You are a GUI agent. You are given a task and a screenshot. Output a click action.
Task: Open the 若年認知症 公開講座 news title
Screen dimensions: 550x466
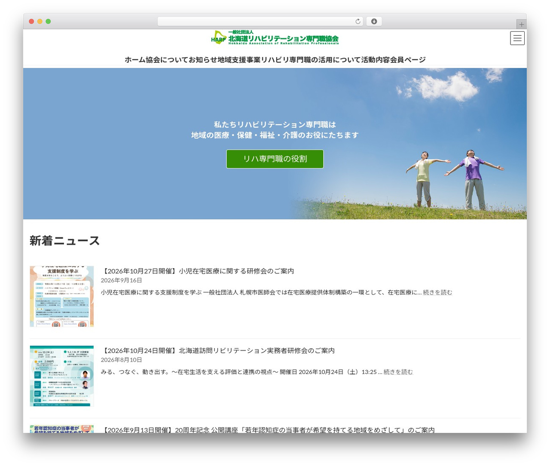[268, 430]
